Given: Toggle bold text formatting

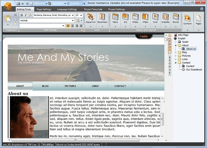Looking at the screenshot, I should click(x=21, y=15).
